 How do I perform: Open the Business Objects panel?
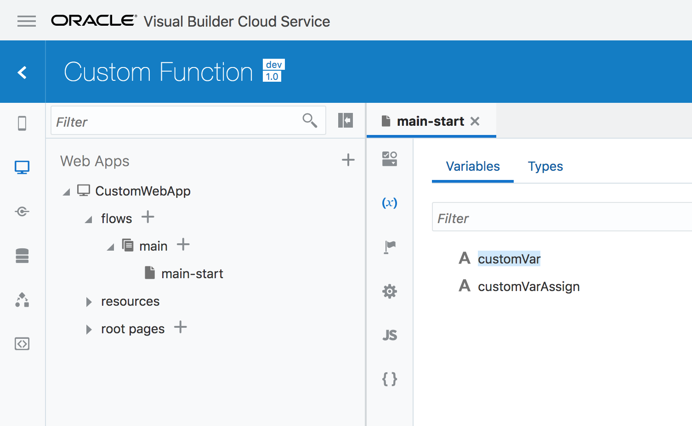coord(22,256)
